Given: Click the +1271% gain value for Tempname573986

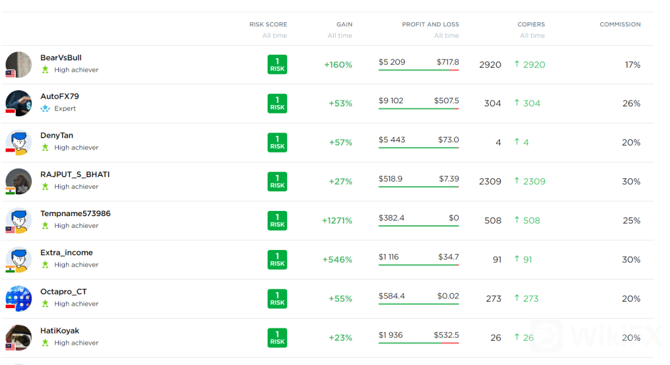Looking at the screenshot, I should pos(337,221).
